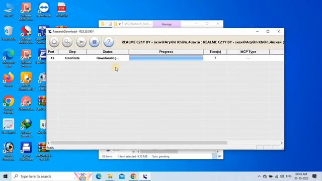Select the Free Cam 8 desktop icon
Viewport: 322px width, 181px height.
[x=9, y=126]
